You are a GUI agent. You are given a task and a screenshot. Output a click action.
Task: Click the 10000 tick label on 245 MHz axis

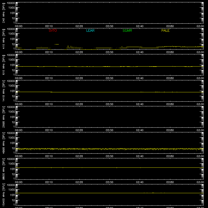pos(11,3)
